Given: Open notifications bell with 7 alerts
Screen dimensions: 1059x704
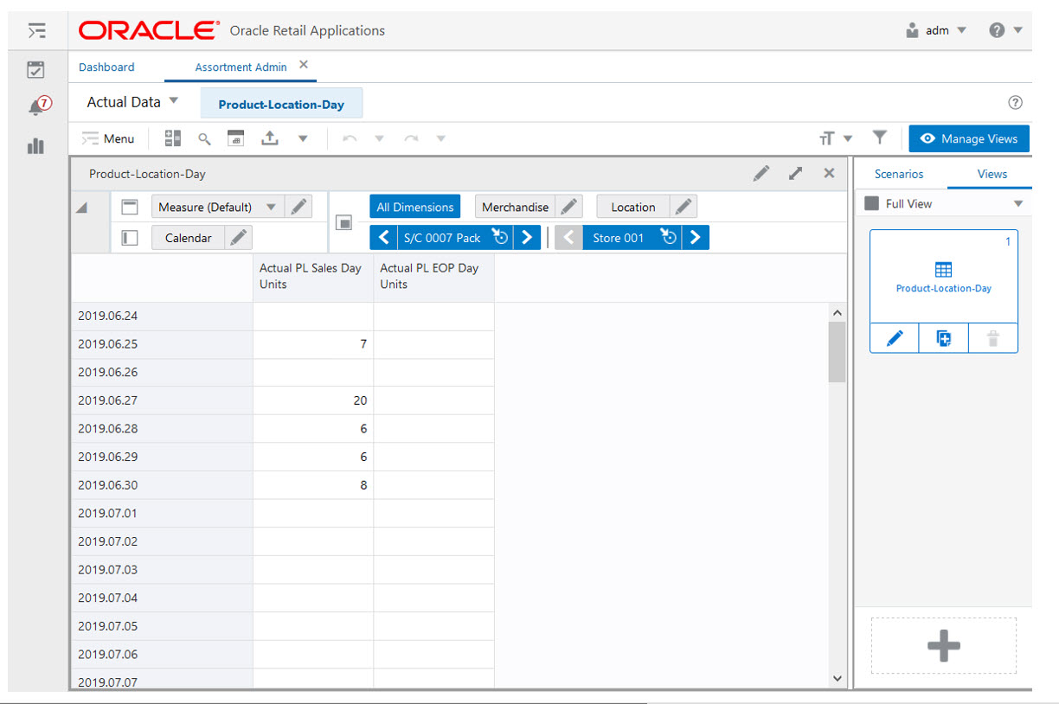Looking at the screenshot, I should tap(38, 106).
